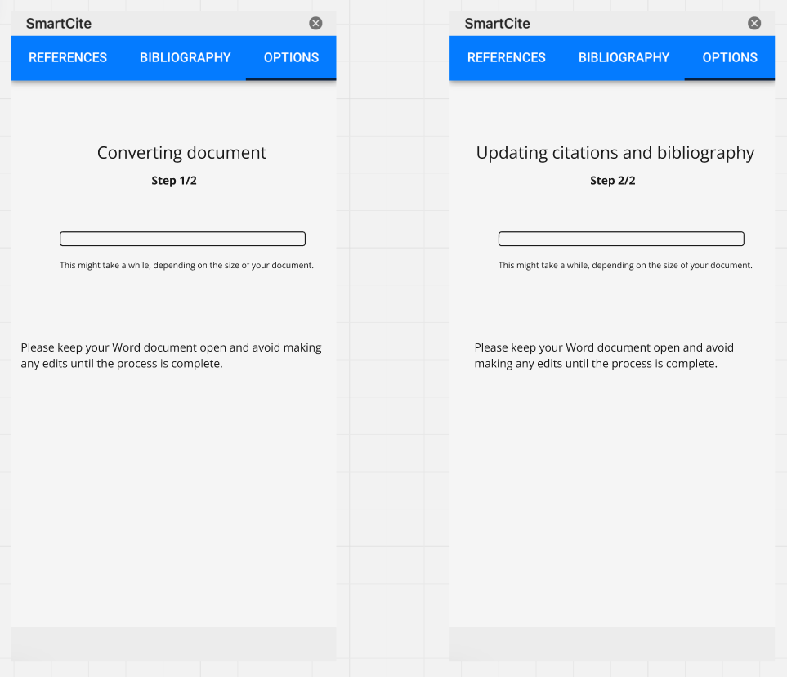Open Bibliography tab in Updating citations panel
This screenshot has width=787, height=677.
[x=624, y=58]
